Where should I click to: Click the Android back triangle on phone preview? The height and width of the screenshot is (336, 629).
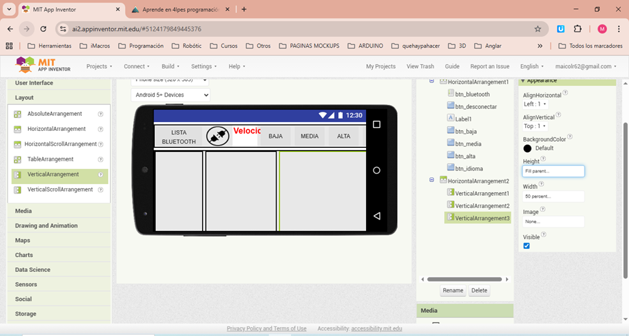[376, 216]
